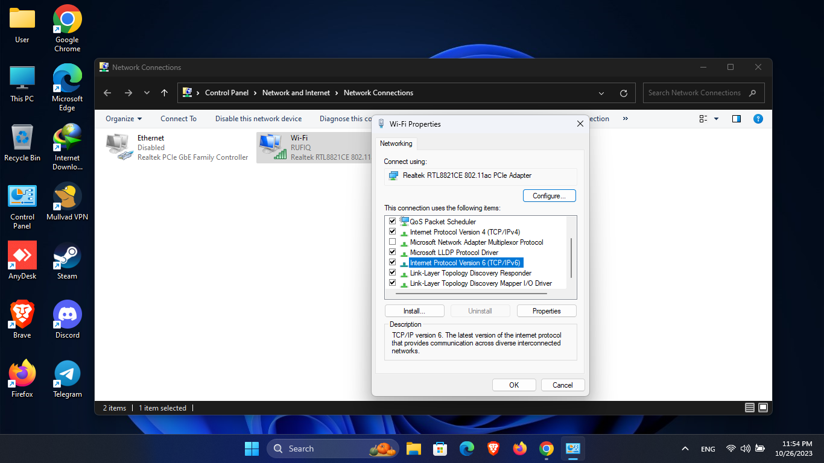Enable Microsoft Network Adapter Multiplexor Protocol
The width and height of the screenshot is (824, 463).
[393, 242]
